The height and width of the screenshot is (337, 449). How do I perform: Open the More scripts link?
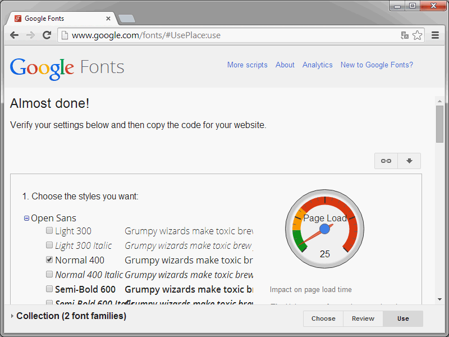tap(248, 65)
